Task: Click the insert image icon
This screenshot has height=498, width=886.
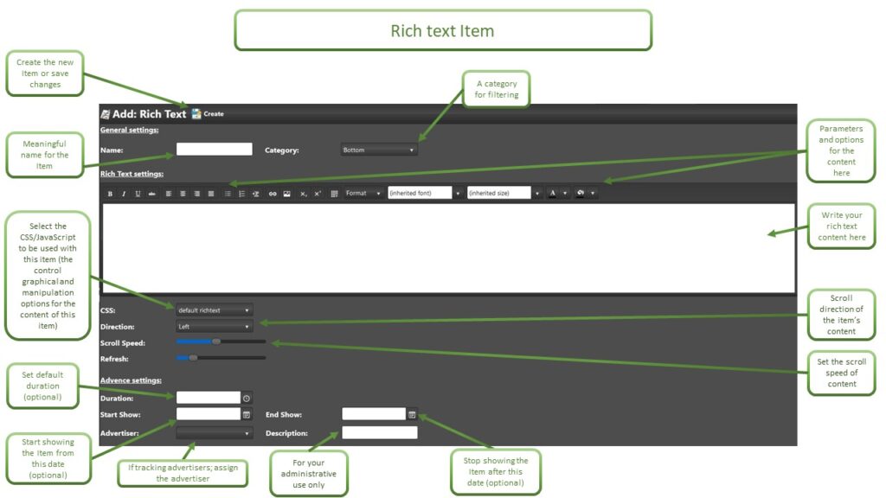Action: click(286, 194)
